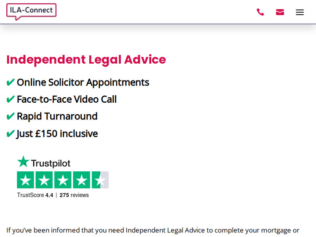Click the first Trustpilot rating star
This screenshot has width=316, height=237.
[26, 180]
